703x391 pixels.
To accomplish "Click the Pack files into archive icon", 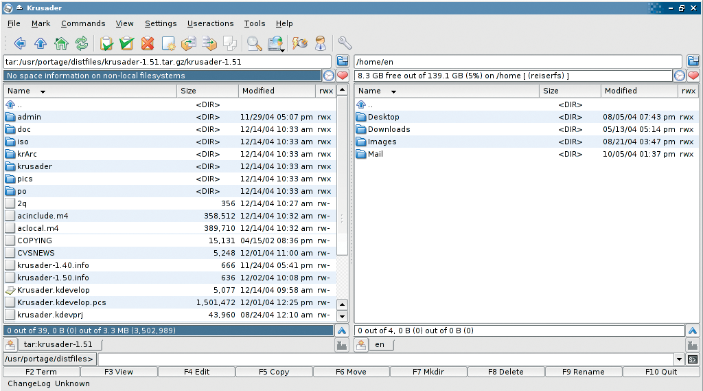I will point(209,43).
